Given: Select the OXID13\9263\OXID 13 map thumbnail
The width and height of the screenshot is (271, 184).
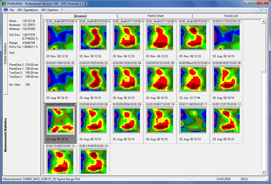Looking at the screenshot, I should (x=61, y=162).
